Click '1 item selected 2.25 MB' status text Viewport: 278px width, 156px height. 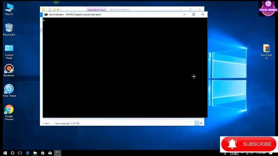[66, 123]
